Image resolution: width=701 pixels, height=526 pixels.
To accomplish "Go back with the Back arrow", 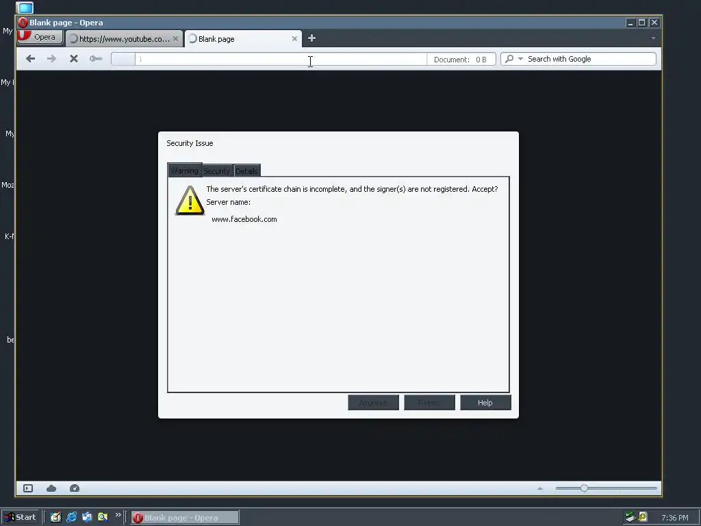I will [30, 59].
